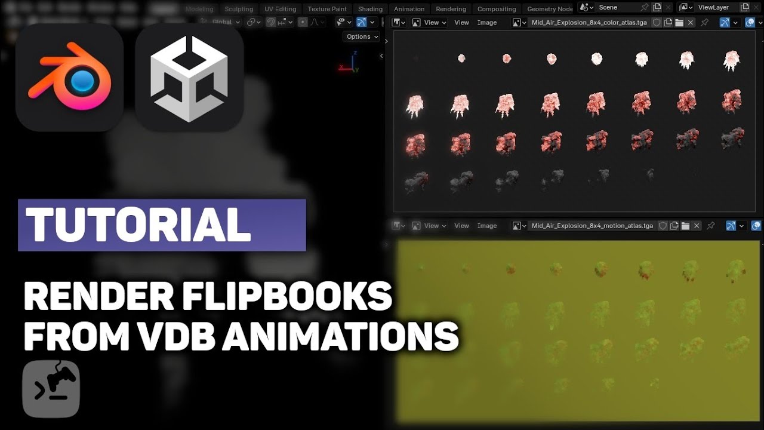Open 3D viewport gizmo options dropdown arrow
Image resolution: width=764 pixels, height=430 pixels.
tap(372, 22)
